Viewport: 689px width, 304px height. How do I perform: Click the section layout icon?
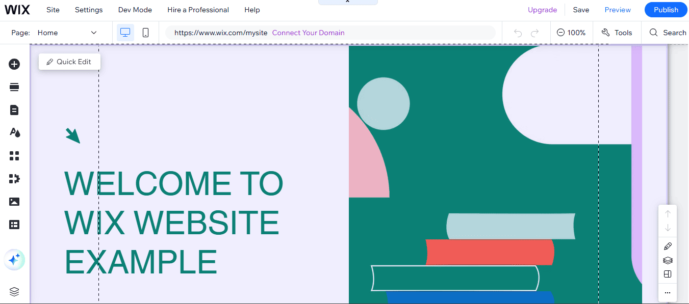[x=668, y=274]
